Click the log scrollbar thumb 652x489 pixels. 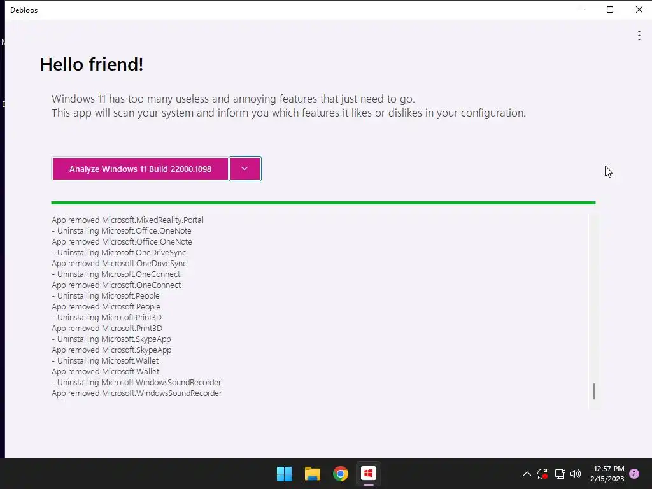click(594, 392)
